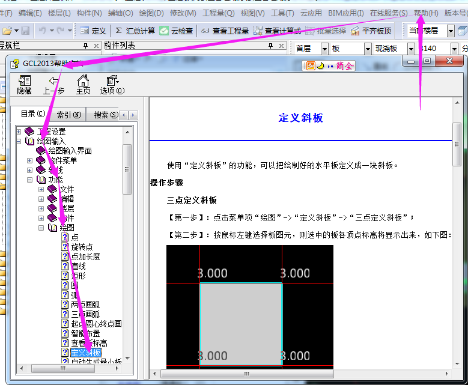Collapse the 功能 tree node
468x385 pixels.
tap(30, 180)
